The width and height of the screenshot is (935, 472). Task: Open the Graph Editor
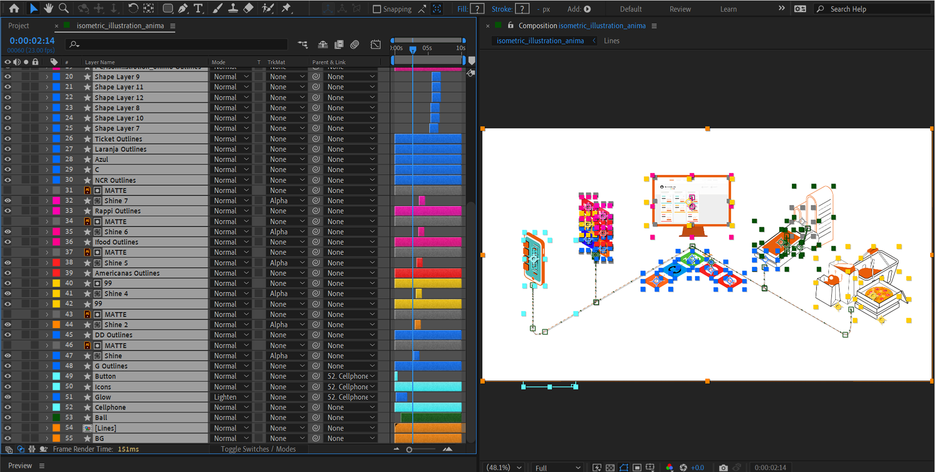click(375, 44)
